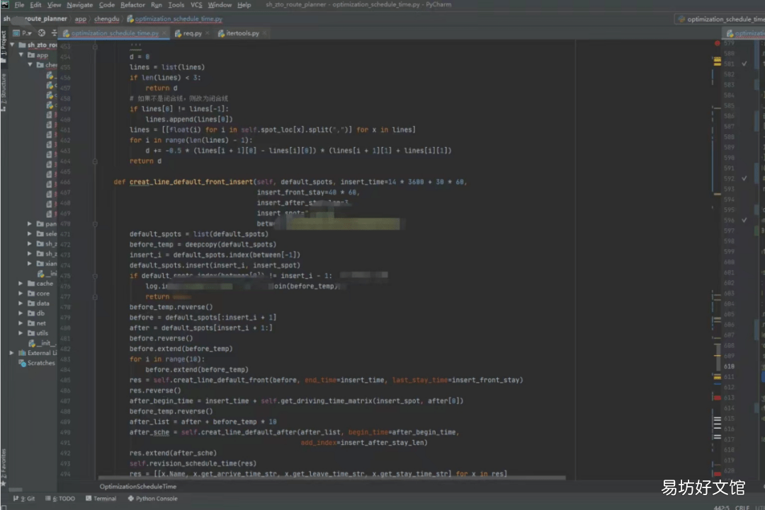
Task: Open the 6: TODO tool window
Action: (x=60, y=499)
